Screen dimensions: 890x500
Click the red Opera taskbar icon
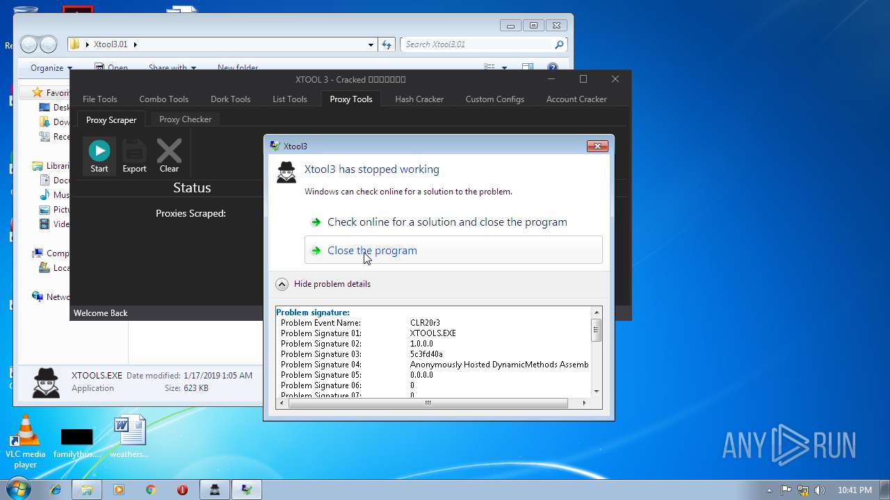click(182, 490)
